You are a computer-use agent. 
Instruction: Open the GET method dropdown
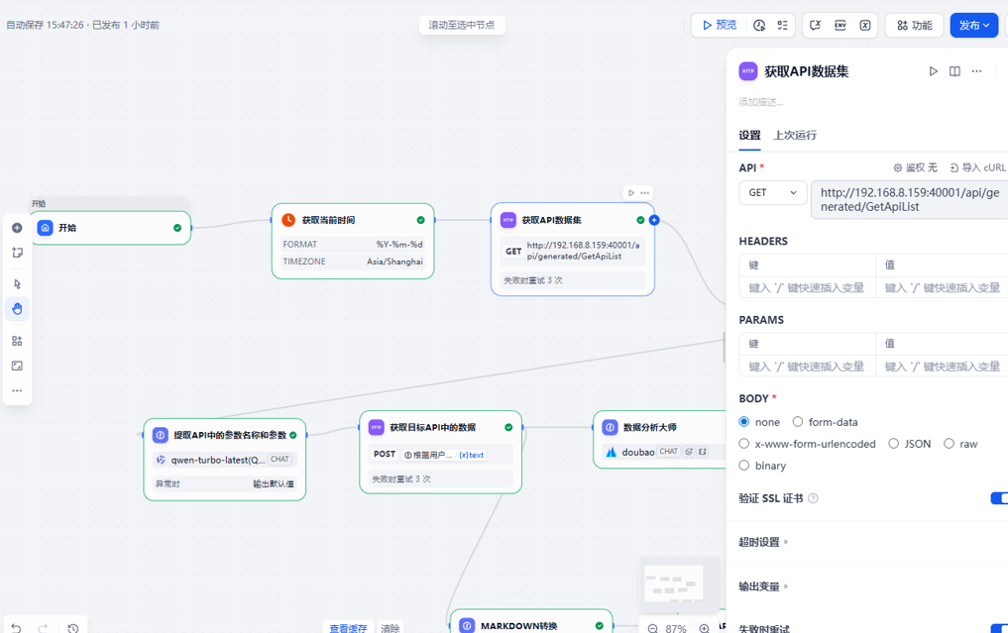(x=772, y=192)
